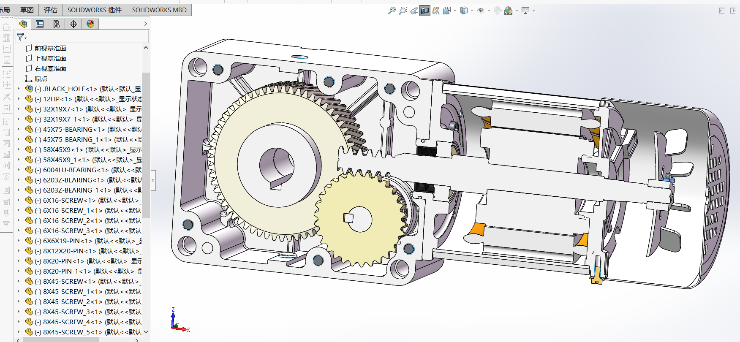740x342 pixels.
Task: Expand the 45X75-BEARING<1> node
Action: (19, 129)
